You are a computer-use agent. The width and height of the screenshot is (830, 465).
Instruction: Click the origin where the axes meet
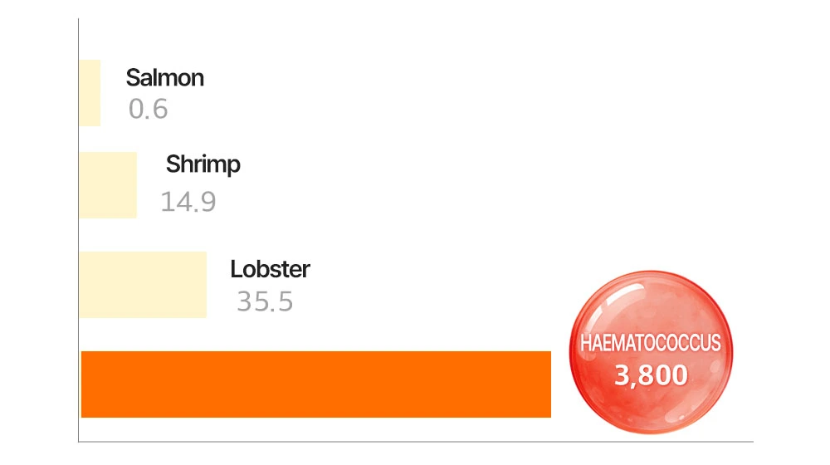[x=78, y=442]
